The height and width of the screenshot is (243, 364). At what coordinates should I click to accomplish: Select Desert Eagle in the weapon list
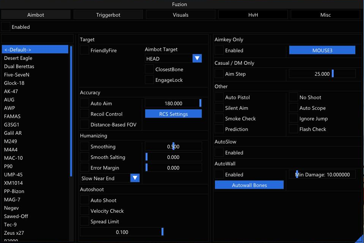(35, 58)
